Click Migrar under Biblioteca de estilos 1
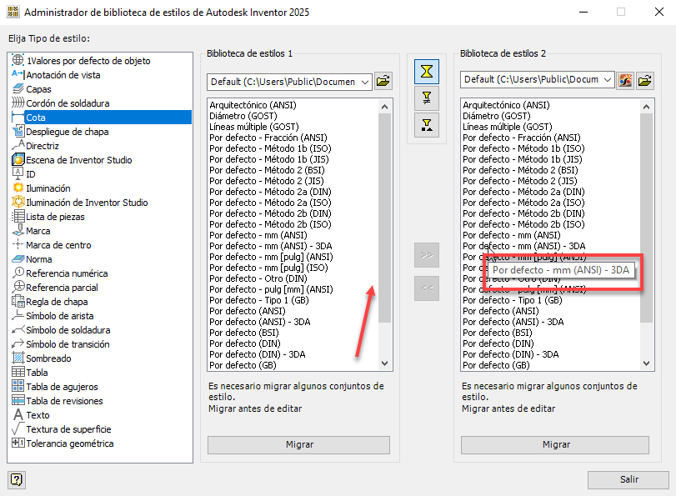676x496 pixels. pos(298,444)
